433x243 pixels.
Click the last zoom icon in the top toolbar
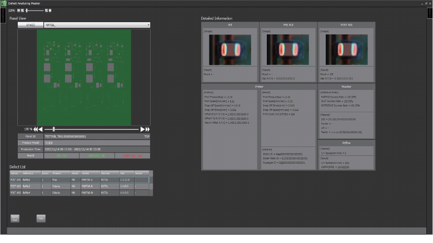[x=51, y=10]
